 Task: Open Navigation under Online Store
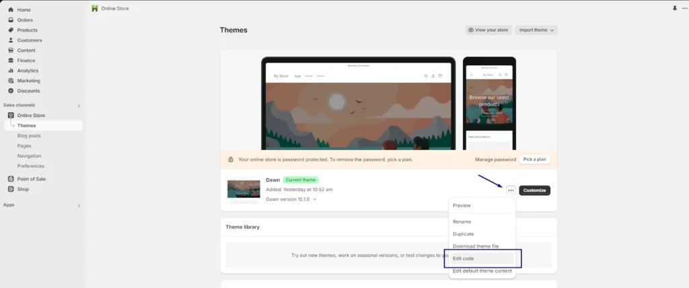(x=29, y=155)
